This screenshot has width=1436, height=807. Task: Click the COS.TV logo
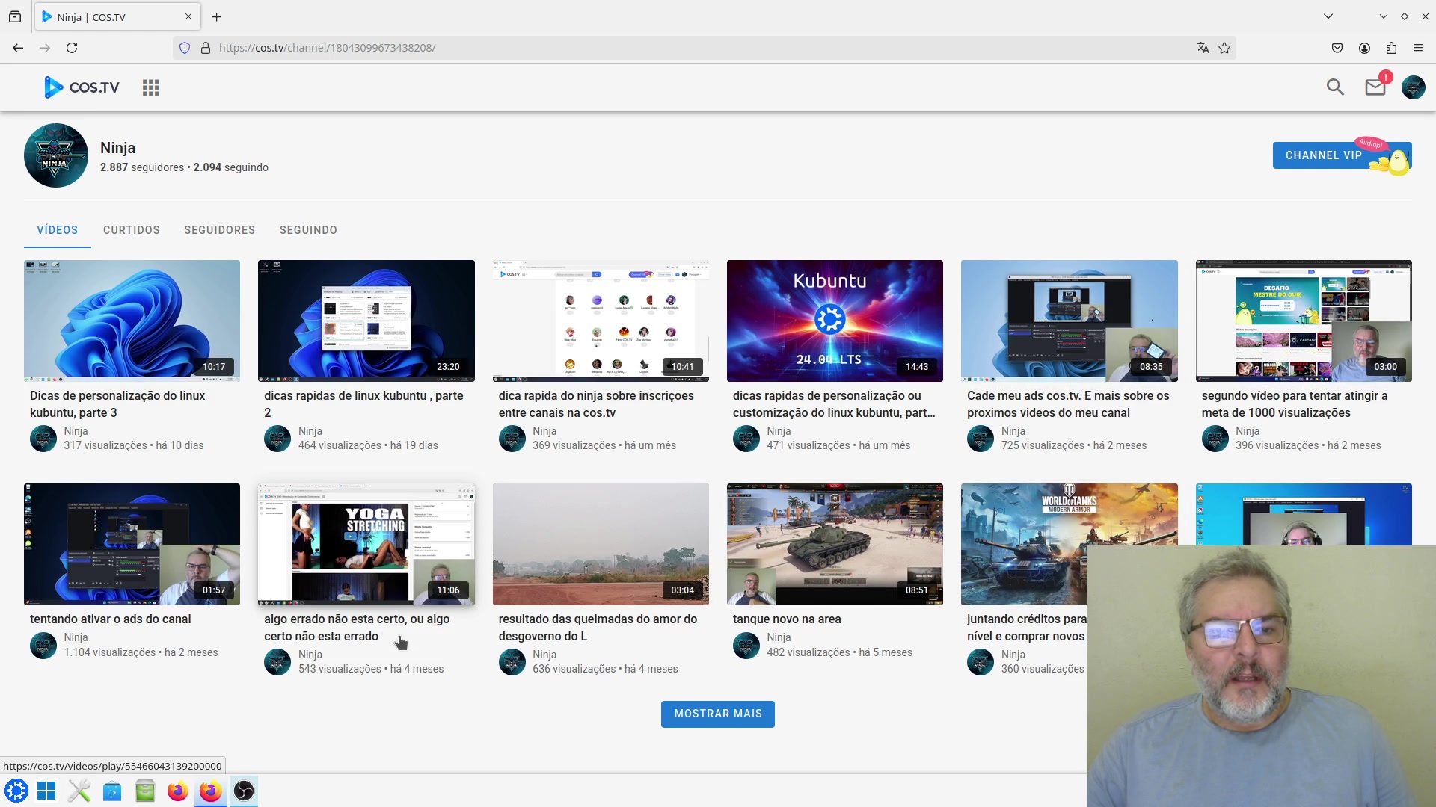pyautogui.click(x=82, y=87)
